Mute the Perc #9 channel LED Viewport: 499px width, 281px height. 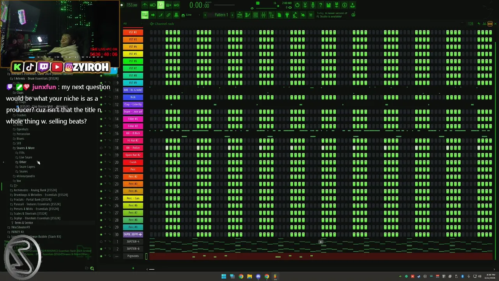[x=101, y=227]
